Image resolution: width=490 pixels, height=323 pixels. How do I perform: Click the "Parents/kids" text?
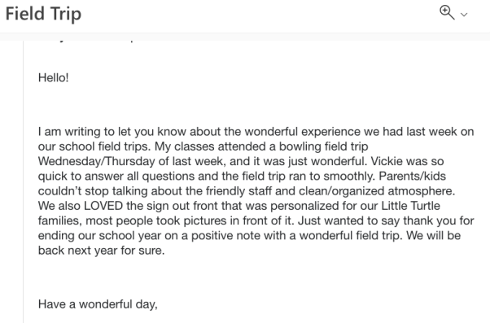pos(413,177)
